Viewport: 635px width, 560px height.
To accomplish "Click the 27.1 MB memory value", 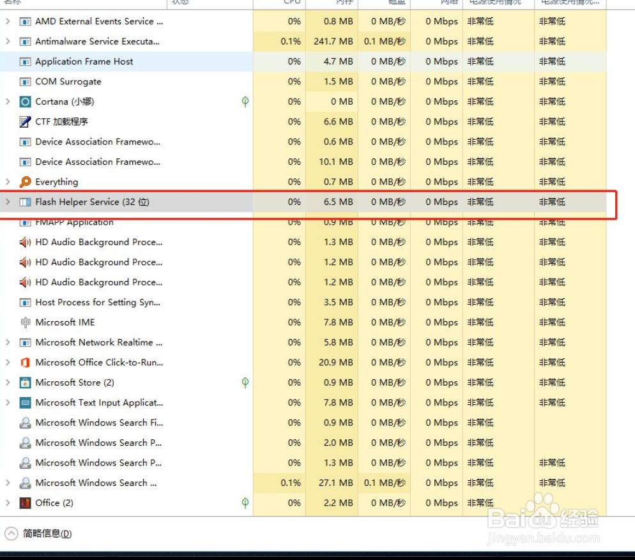I will [336, 483].
